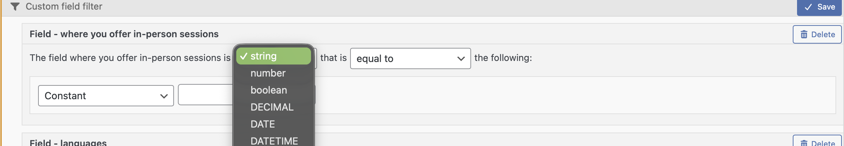
Task: Click the constant value text input
Action: pyautogui.click(x=205, y=95)
